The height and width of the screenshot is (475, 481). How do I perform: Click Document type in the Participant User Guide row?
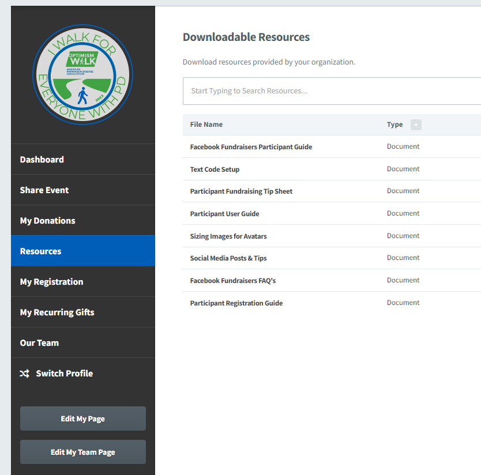tap(403, 213)
